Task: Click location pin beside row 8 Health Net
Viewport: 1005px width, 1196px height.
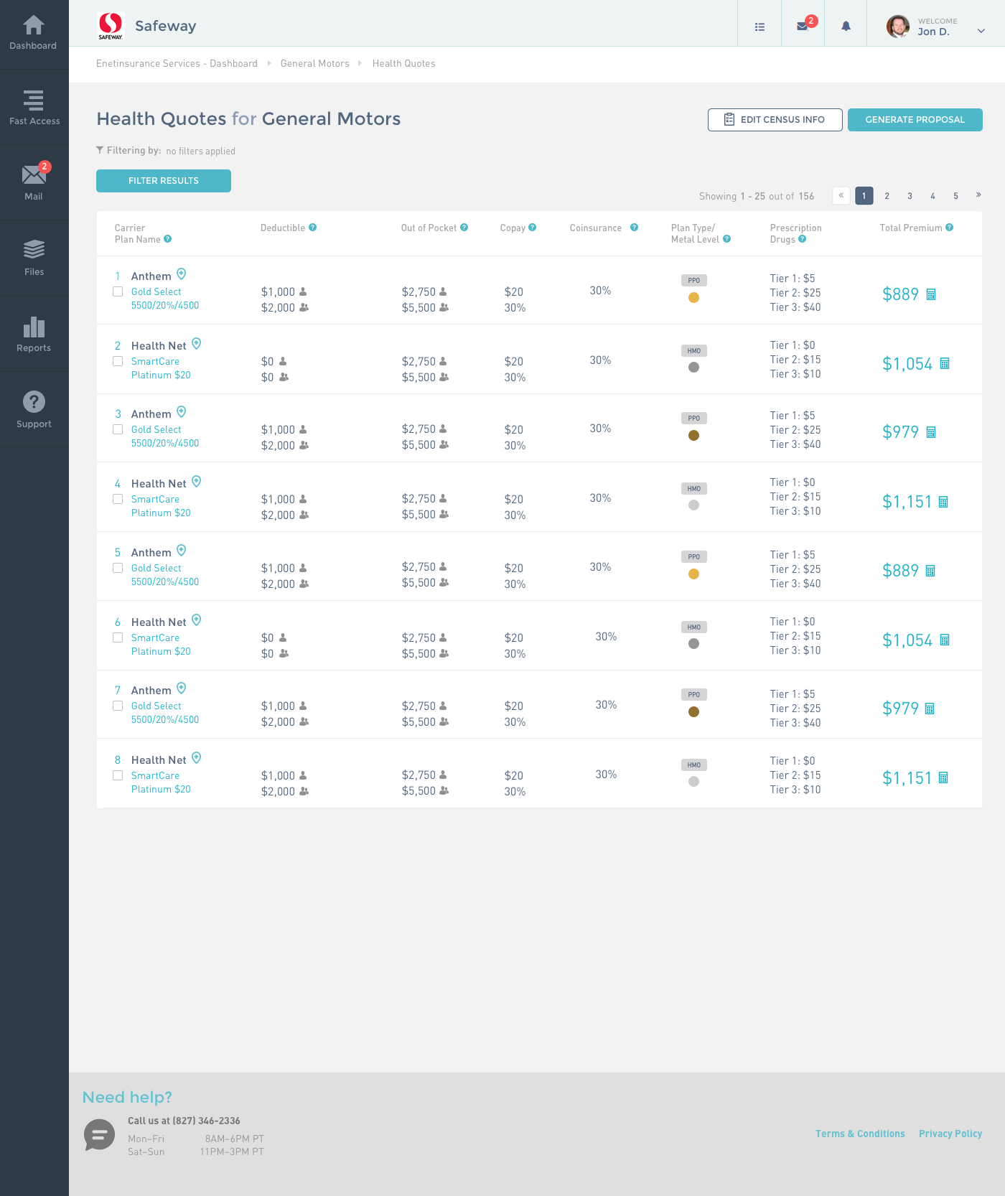Action: 197,758
